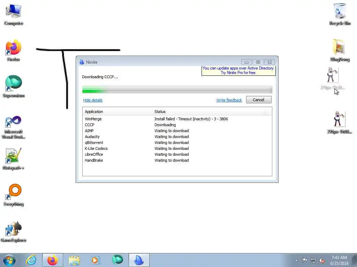Select the CCCP row
The width and height of the screenshot is (357, 267).
click(x=177, y=125)
